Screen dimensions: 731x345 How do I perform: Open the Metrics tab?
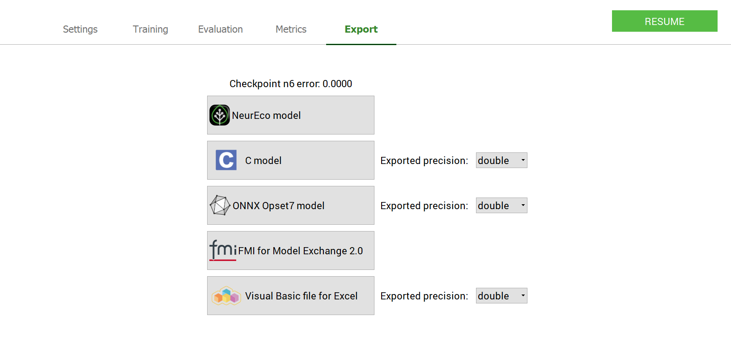pos(291,29)
